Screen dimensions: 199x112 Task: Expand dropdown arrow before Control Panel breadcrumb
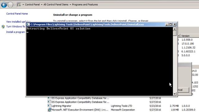tap(23, 5)
